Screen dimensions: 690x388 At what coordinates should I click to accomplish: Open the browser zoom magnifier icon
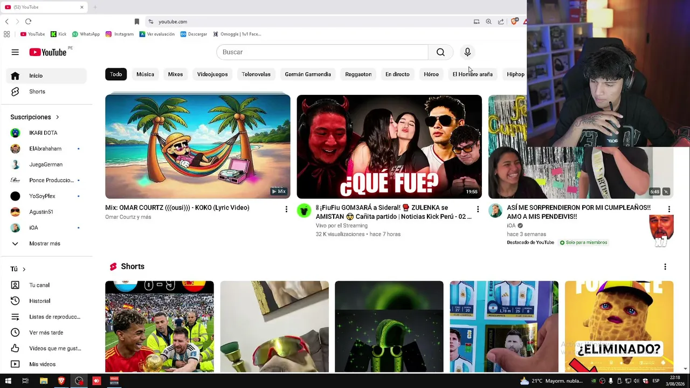click(x=488, y=22)
